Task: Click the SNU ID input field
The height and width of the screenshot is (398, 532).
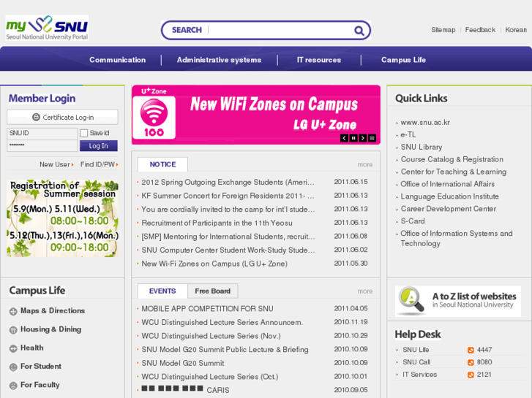Action: click(42, 133)
